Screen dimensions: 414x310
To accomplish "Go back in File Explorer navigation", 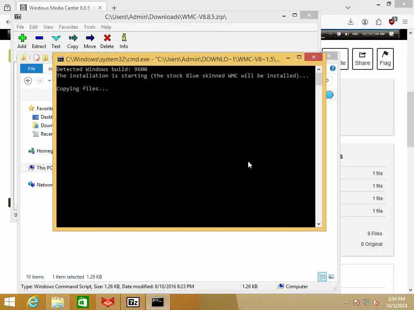I will [x=28, y=81].
